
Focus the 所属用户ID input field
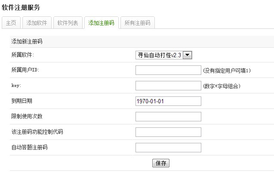click(x=168, y=70)
